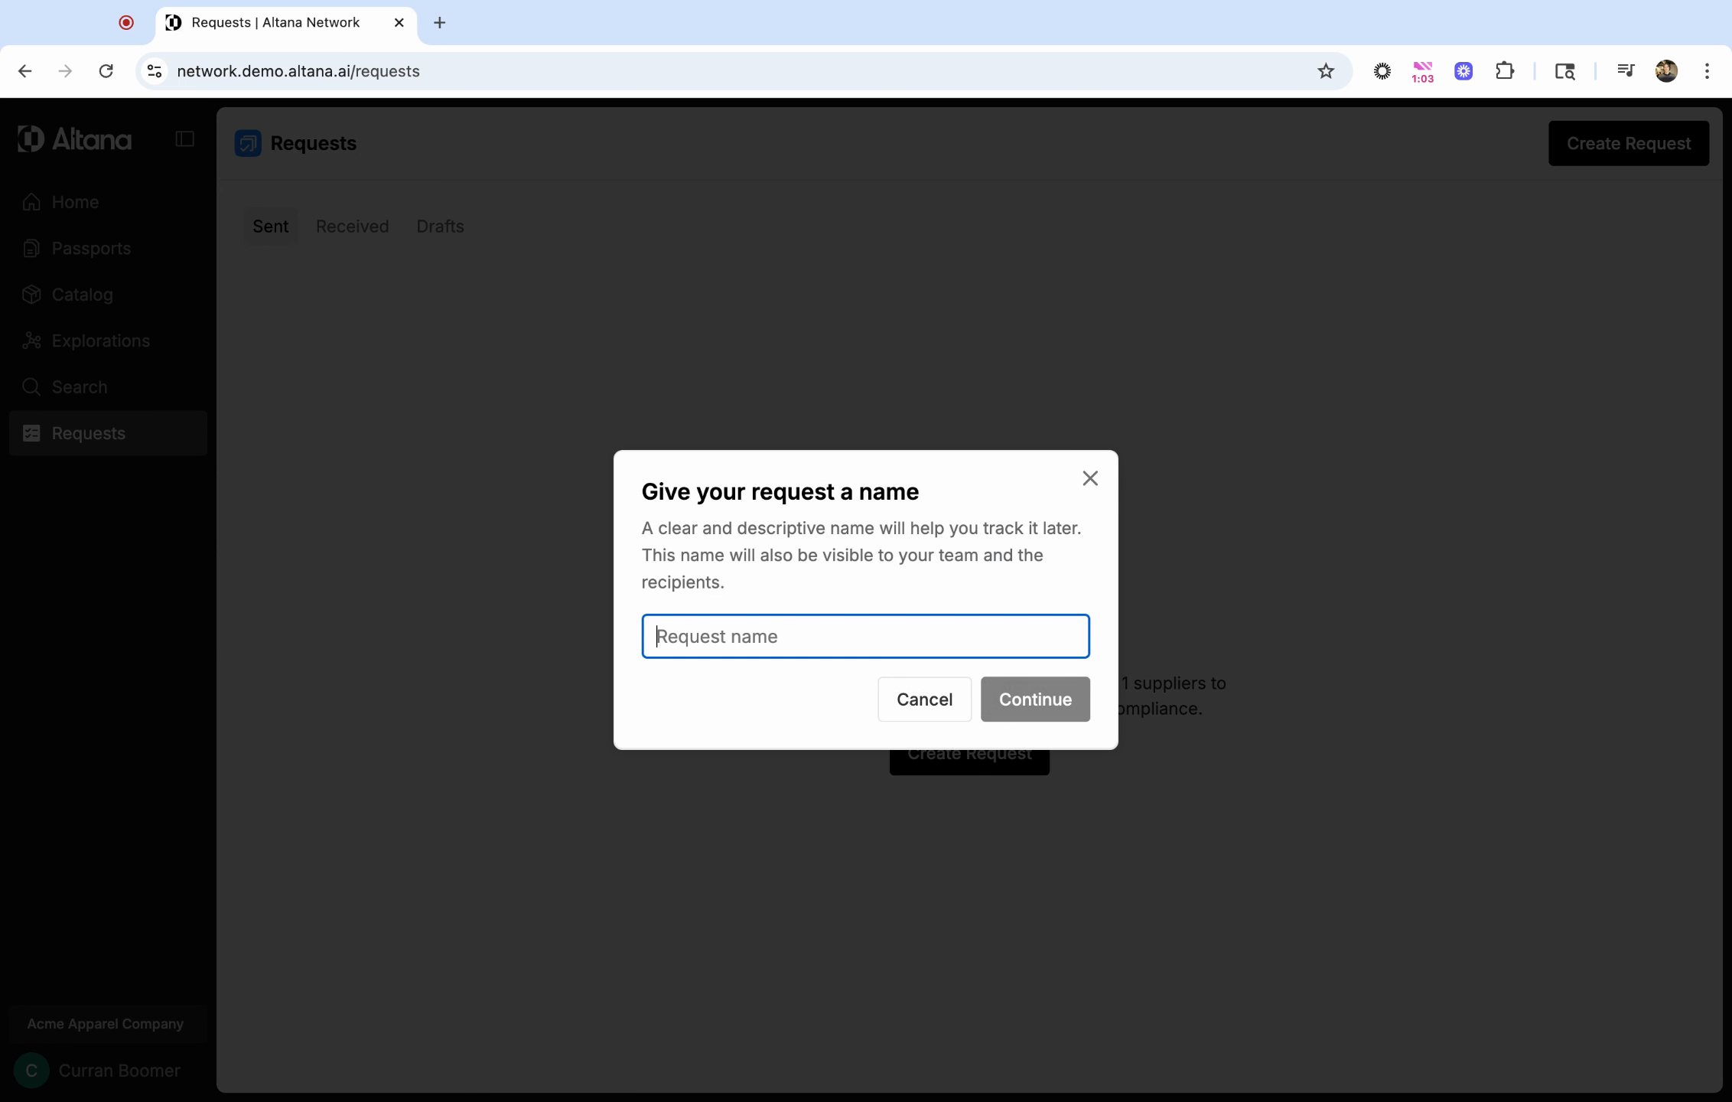This screenshot has width=1732, height=1102.
Task: Close the Requests Altana Network tab
Action: click(x=399, y=23)
